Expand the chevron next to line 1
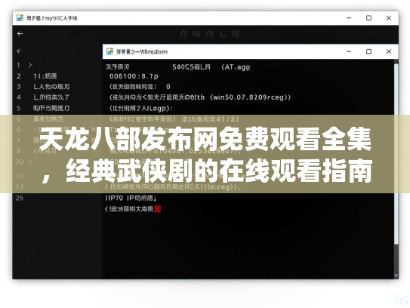 (x=30, y=65)
